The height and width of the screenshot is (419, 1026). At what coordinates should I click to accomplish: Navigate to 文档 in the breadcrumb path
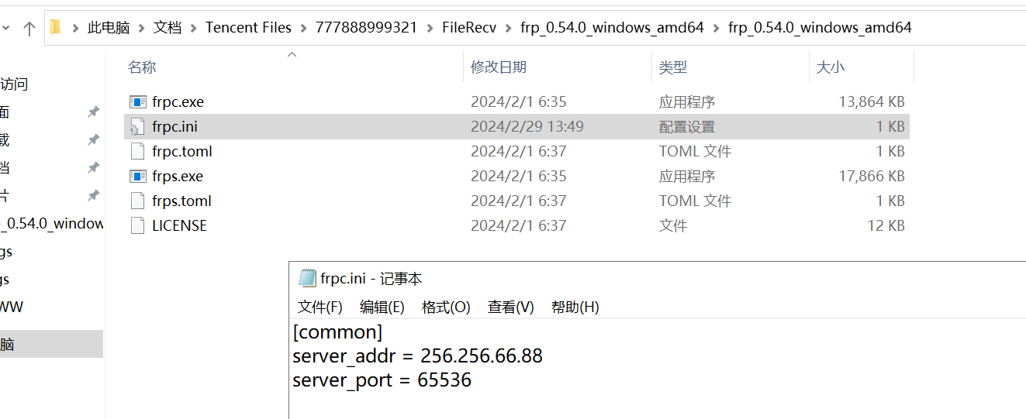168,28
